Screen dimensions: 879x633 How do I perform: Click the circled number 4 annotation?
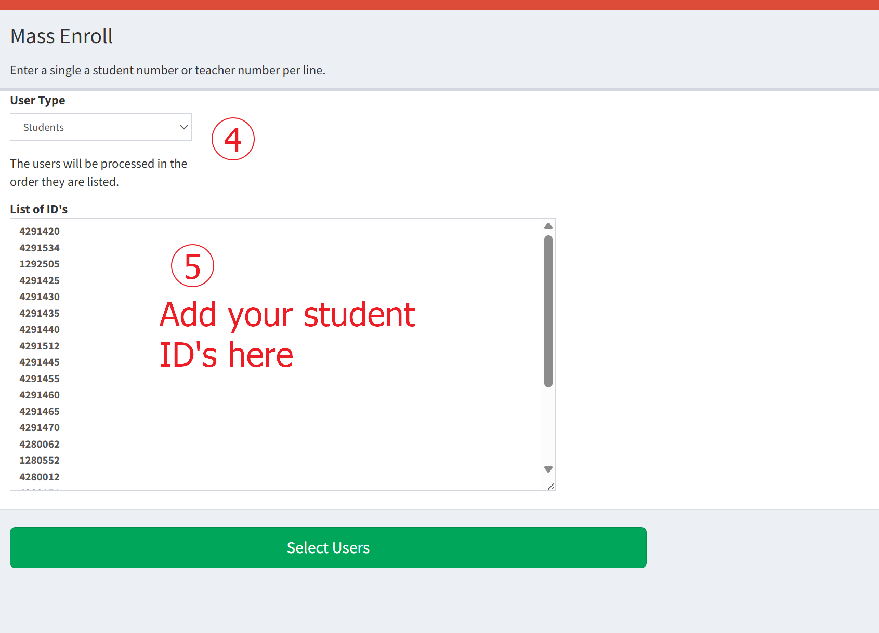tap(233, 139)
